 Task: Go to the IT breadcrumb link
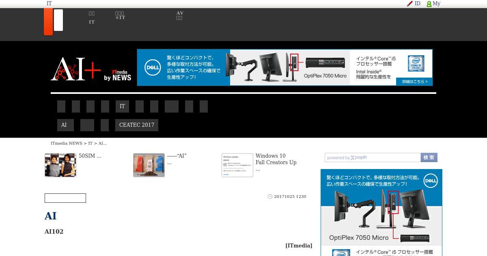pos(91,143)
